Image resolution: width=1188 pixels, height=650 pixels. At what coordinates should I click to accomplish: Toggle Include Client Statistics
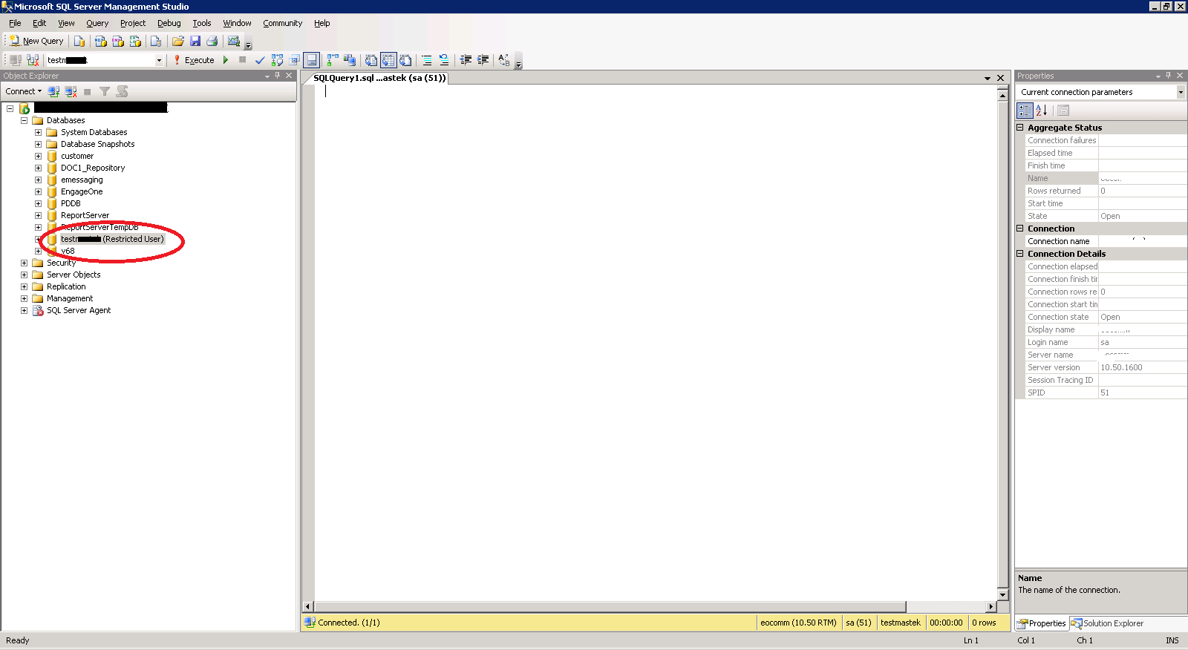[x=350, y=60]
